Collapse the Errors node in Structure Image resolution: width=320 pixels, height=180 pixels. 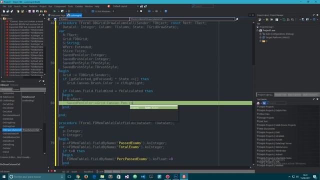1,18
